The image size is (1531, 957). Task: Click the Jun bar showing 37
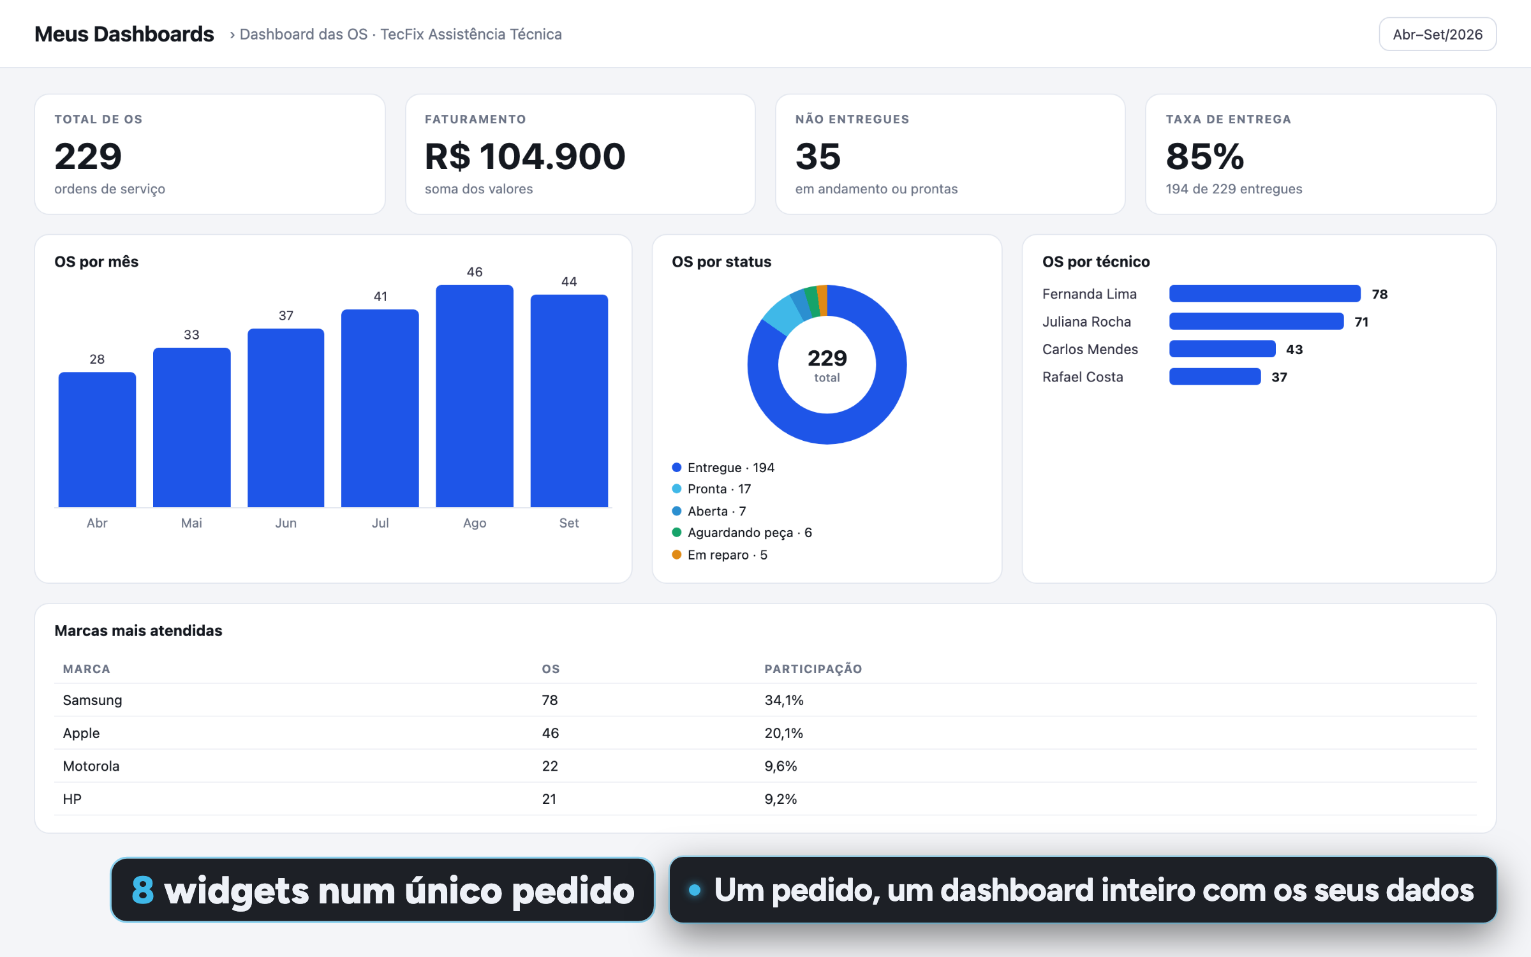click(x=286, y=418)
